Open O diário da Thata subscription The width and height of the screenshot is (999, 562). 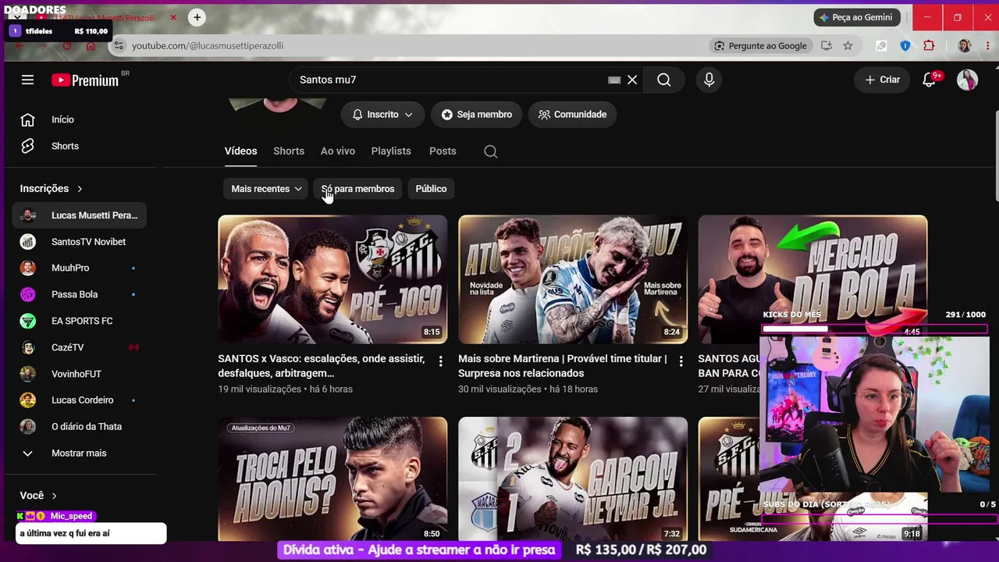[79, 427]
